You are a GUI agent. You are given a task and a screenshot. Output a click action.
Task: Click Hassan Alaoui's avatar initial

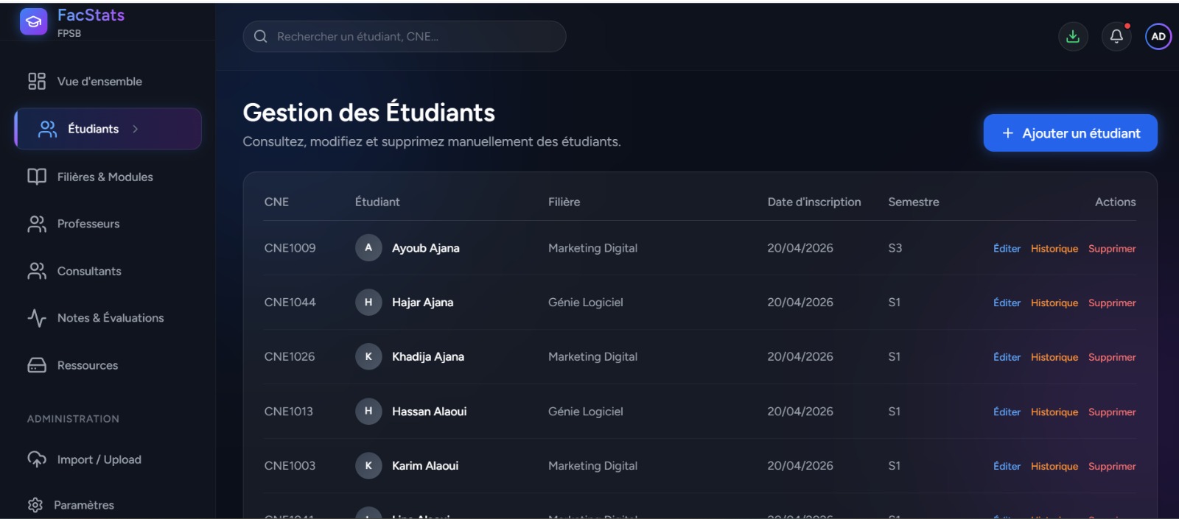coord(368,411)
